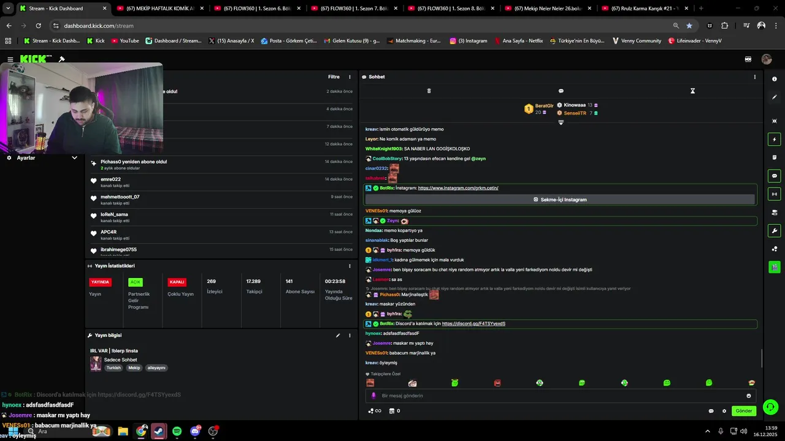This screenshot has width=785, height=441.
Task: Open the Sohbet panel three-dot menu
Action: coord(754,77)
